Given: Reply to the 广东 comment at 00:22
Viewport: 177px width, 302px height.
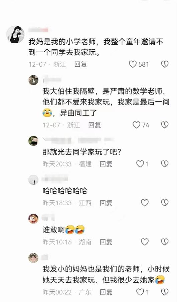Looking at the screenshot, I should click(x=106, y=292).
